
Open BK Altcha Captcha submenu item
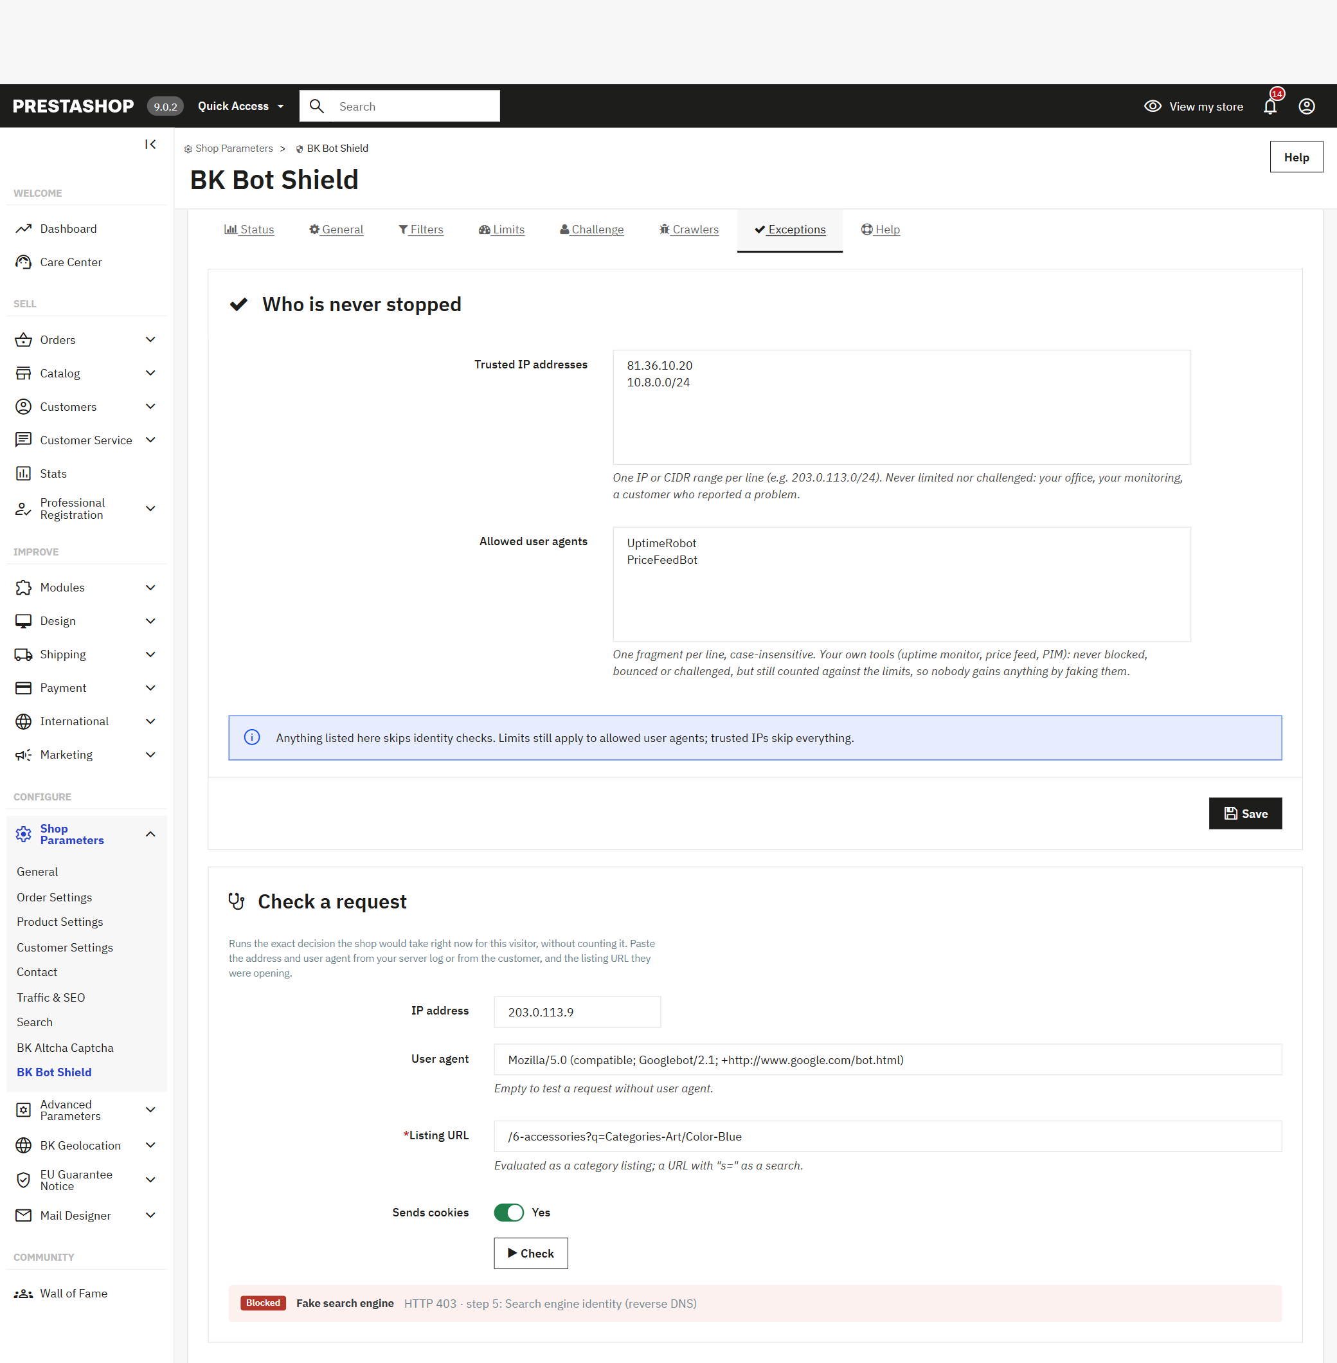pos(66,1048)
